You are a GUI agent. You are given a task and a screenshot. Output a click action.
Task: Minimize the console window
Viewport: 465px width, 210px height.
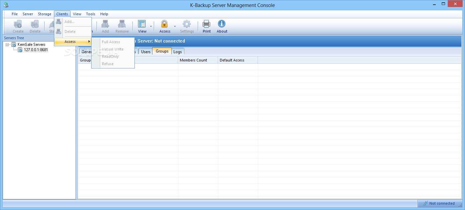point(434,4)
